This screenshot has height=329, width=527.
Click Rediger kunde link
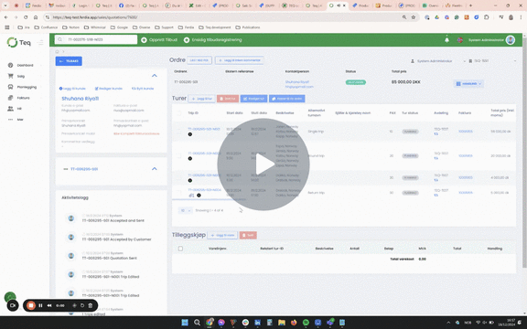click(109, 89)
